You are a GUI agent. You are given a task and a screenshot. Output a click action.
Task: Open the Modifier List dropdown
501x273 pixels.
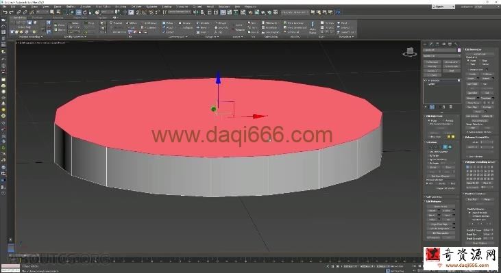[x=441, y=56]
